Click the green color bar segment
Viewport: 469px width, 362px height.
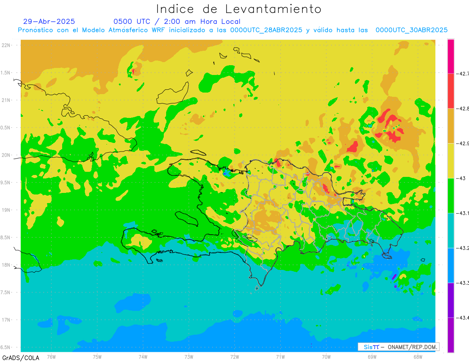(451, 195)
